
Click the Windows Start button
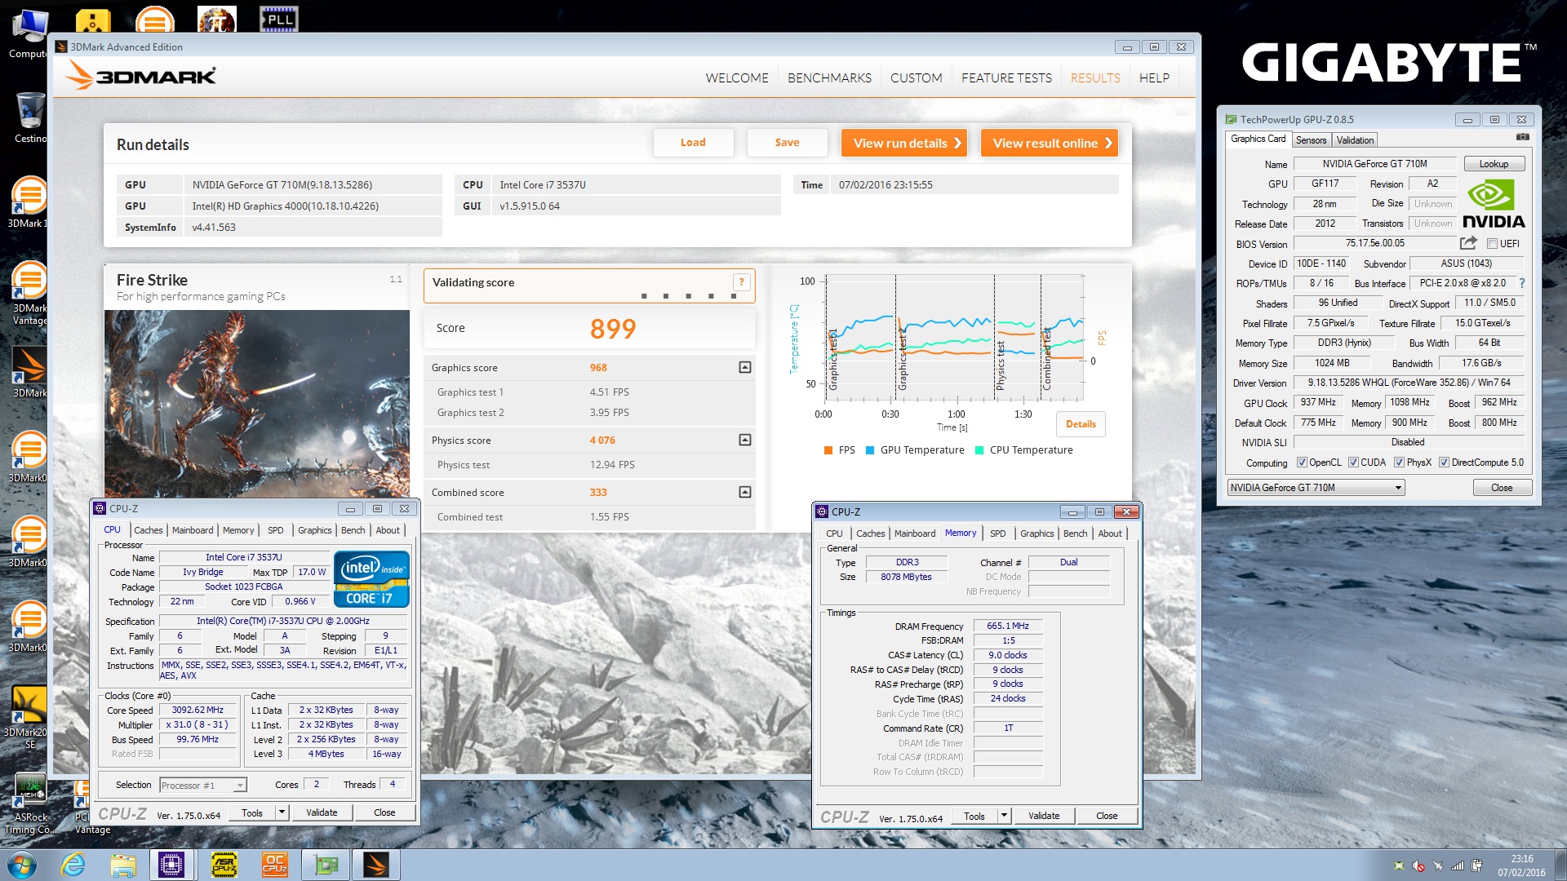(22, 865)
